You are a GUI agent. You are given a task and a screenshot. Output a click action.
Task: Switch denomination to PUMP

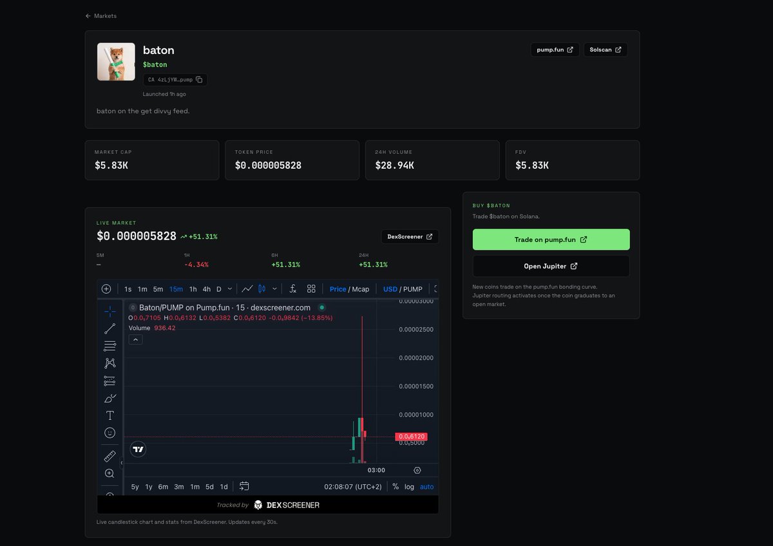[x=413, y=289]
